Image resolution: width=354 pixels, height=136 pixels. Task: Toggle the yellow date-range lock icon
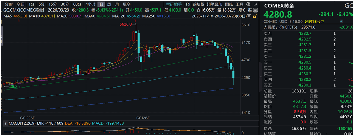255,16
